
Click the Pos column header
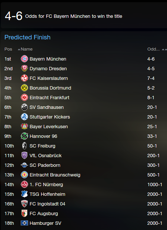(8, 49)
